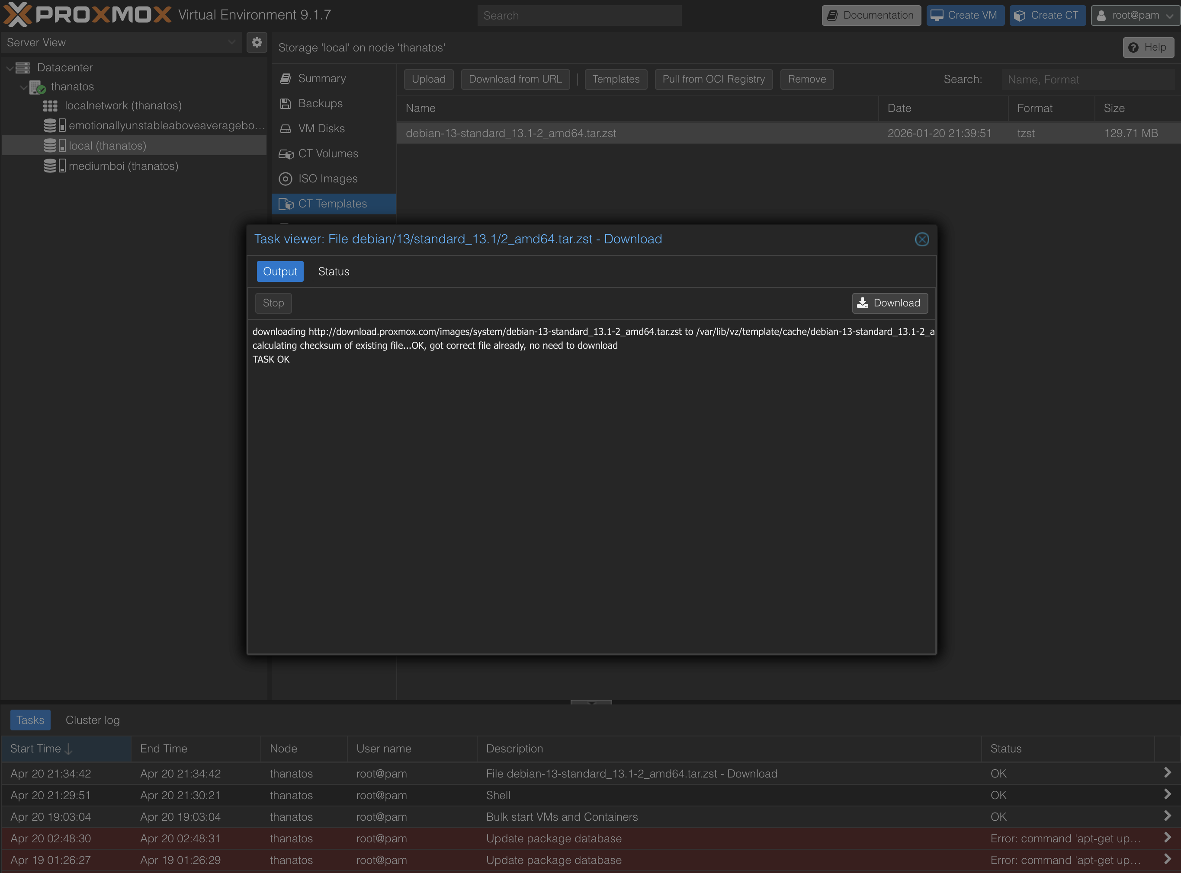Click Pull from OCI Registry button
Image resolution: width=1181 pixels, height=873 pixels.
[713, 79]
